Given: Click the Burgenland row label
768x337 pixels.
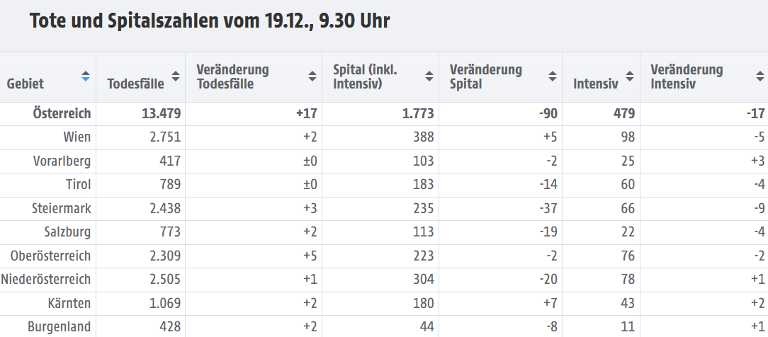Looking at the screenshot, I should point(60,327).
